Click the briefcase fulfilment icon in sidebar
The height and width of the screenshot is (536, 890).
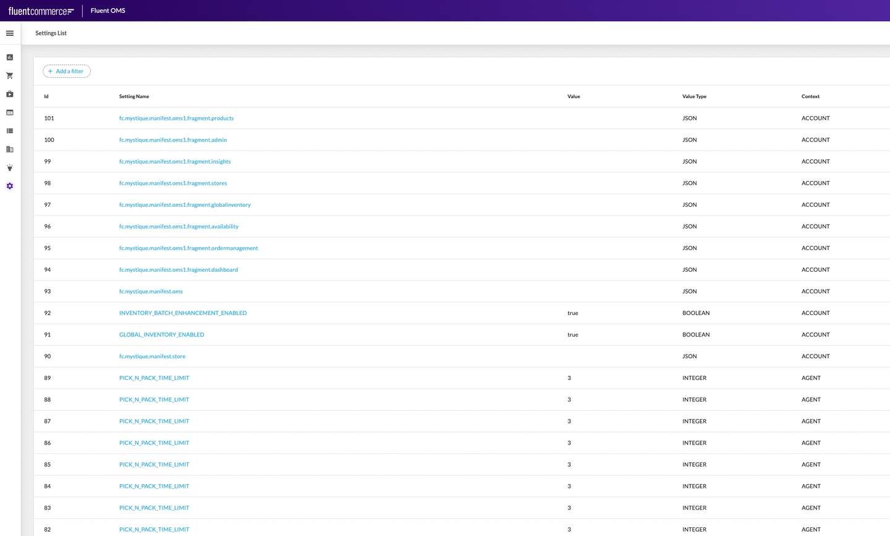[9, 94]
